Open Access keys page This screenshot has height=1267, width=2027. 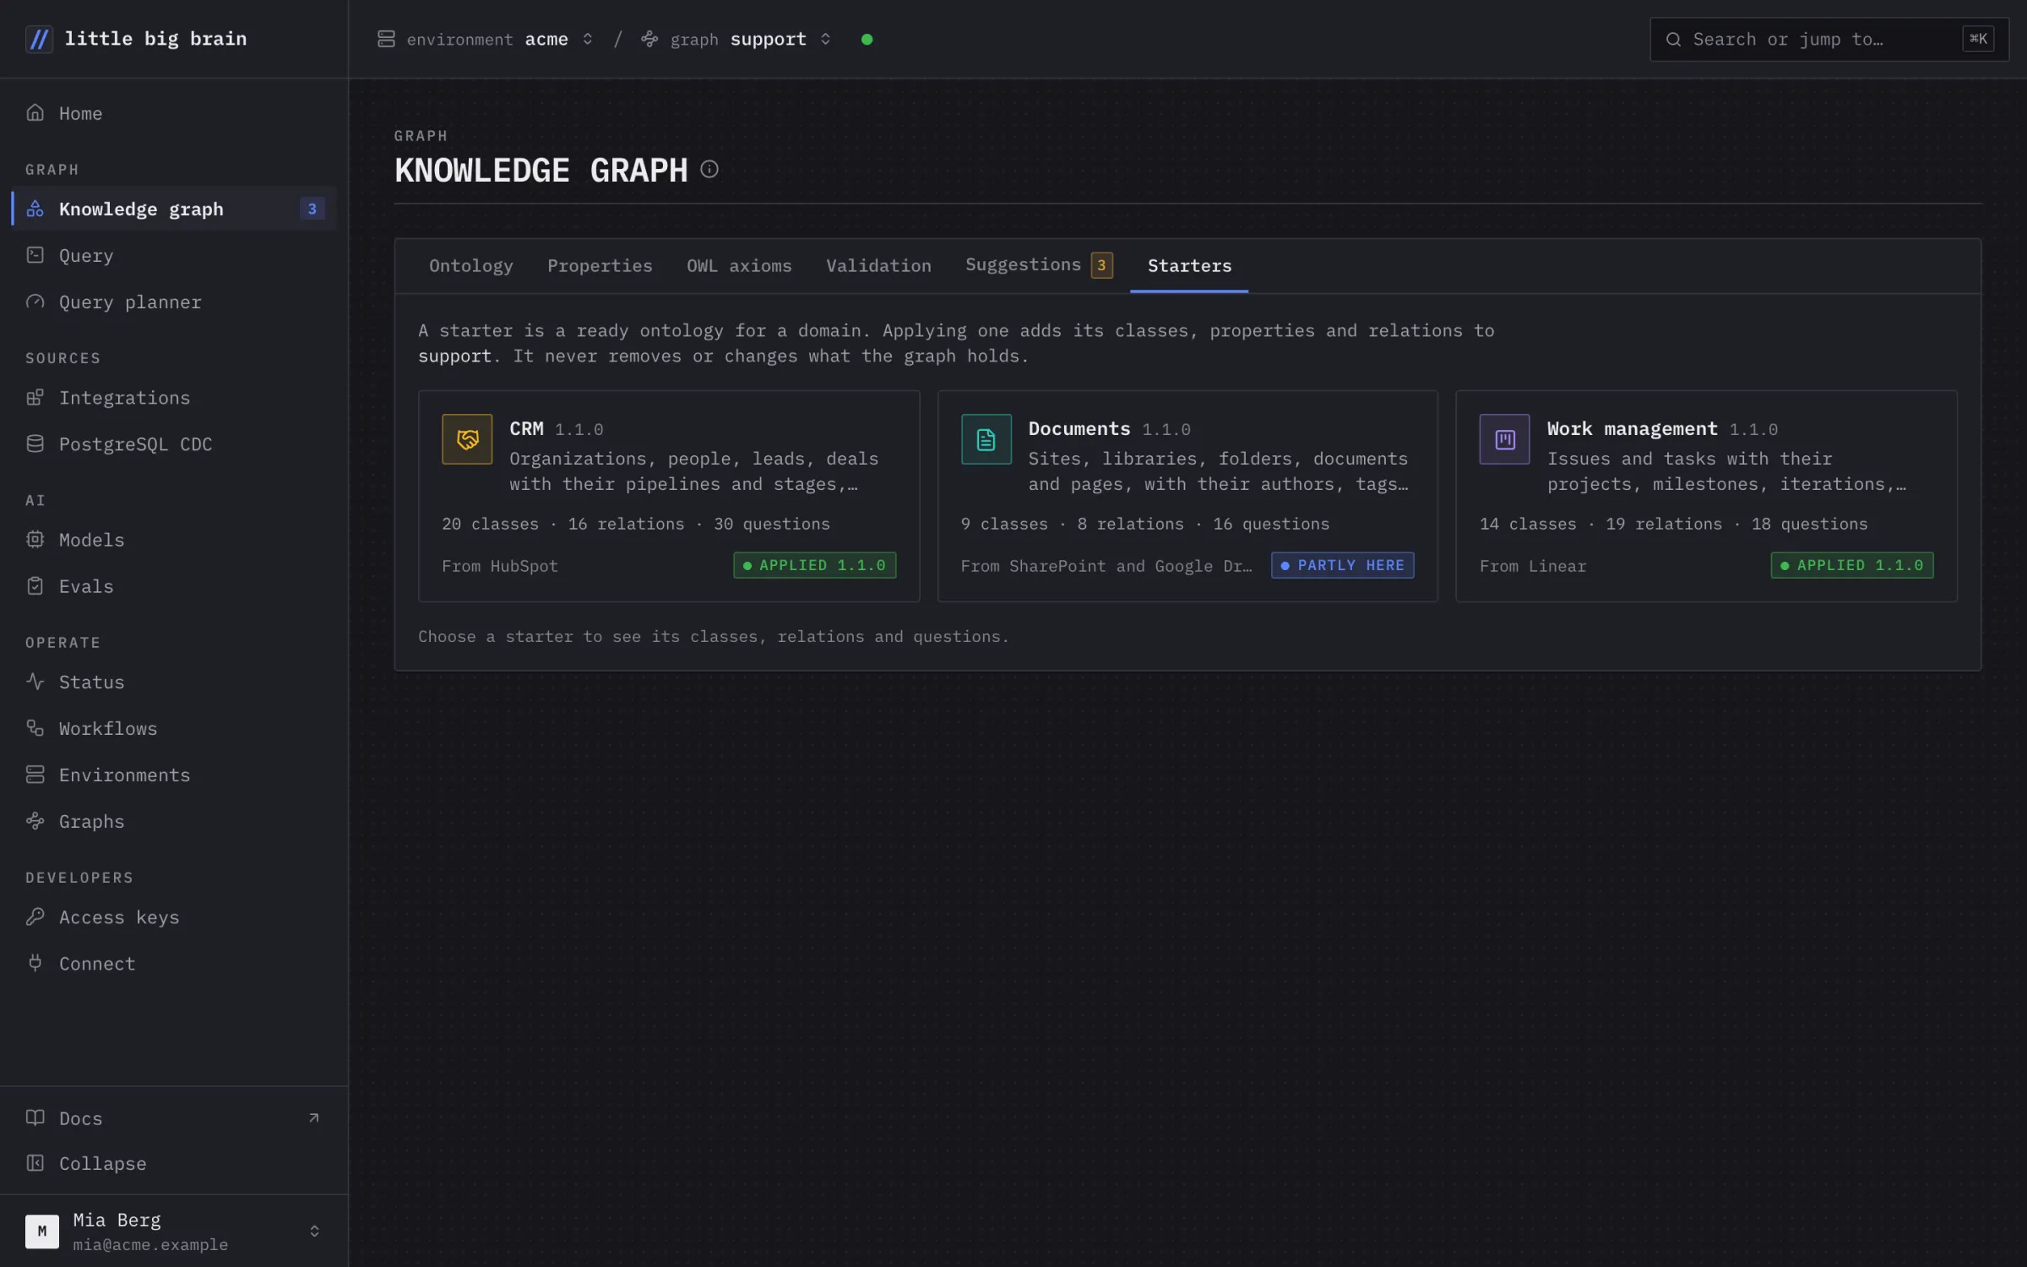point(174,916)
